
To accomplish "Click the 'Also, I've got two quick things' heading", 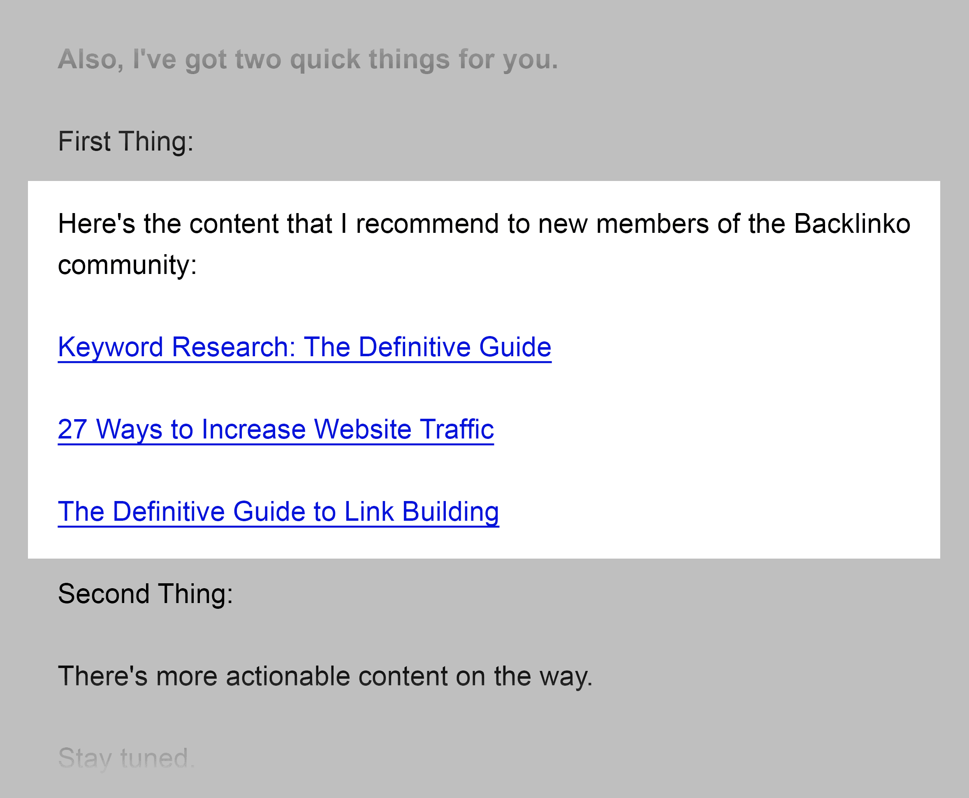I will [308, 59].
